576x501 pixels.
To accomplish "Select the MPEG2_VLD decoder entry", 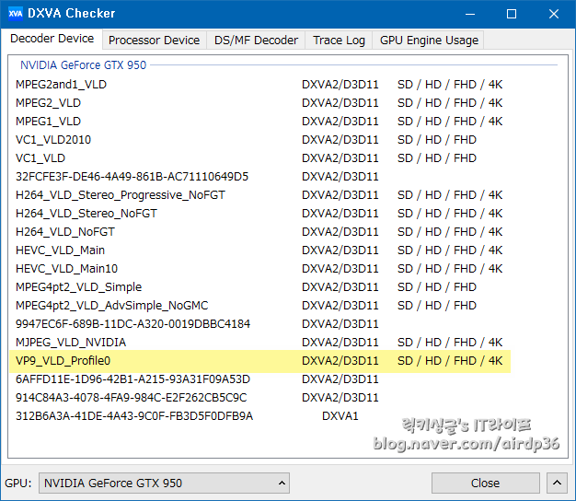I will point(259,103).
